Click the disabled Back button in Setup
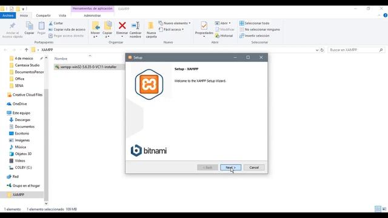 click(207, 167)
